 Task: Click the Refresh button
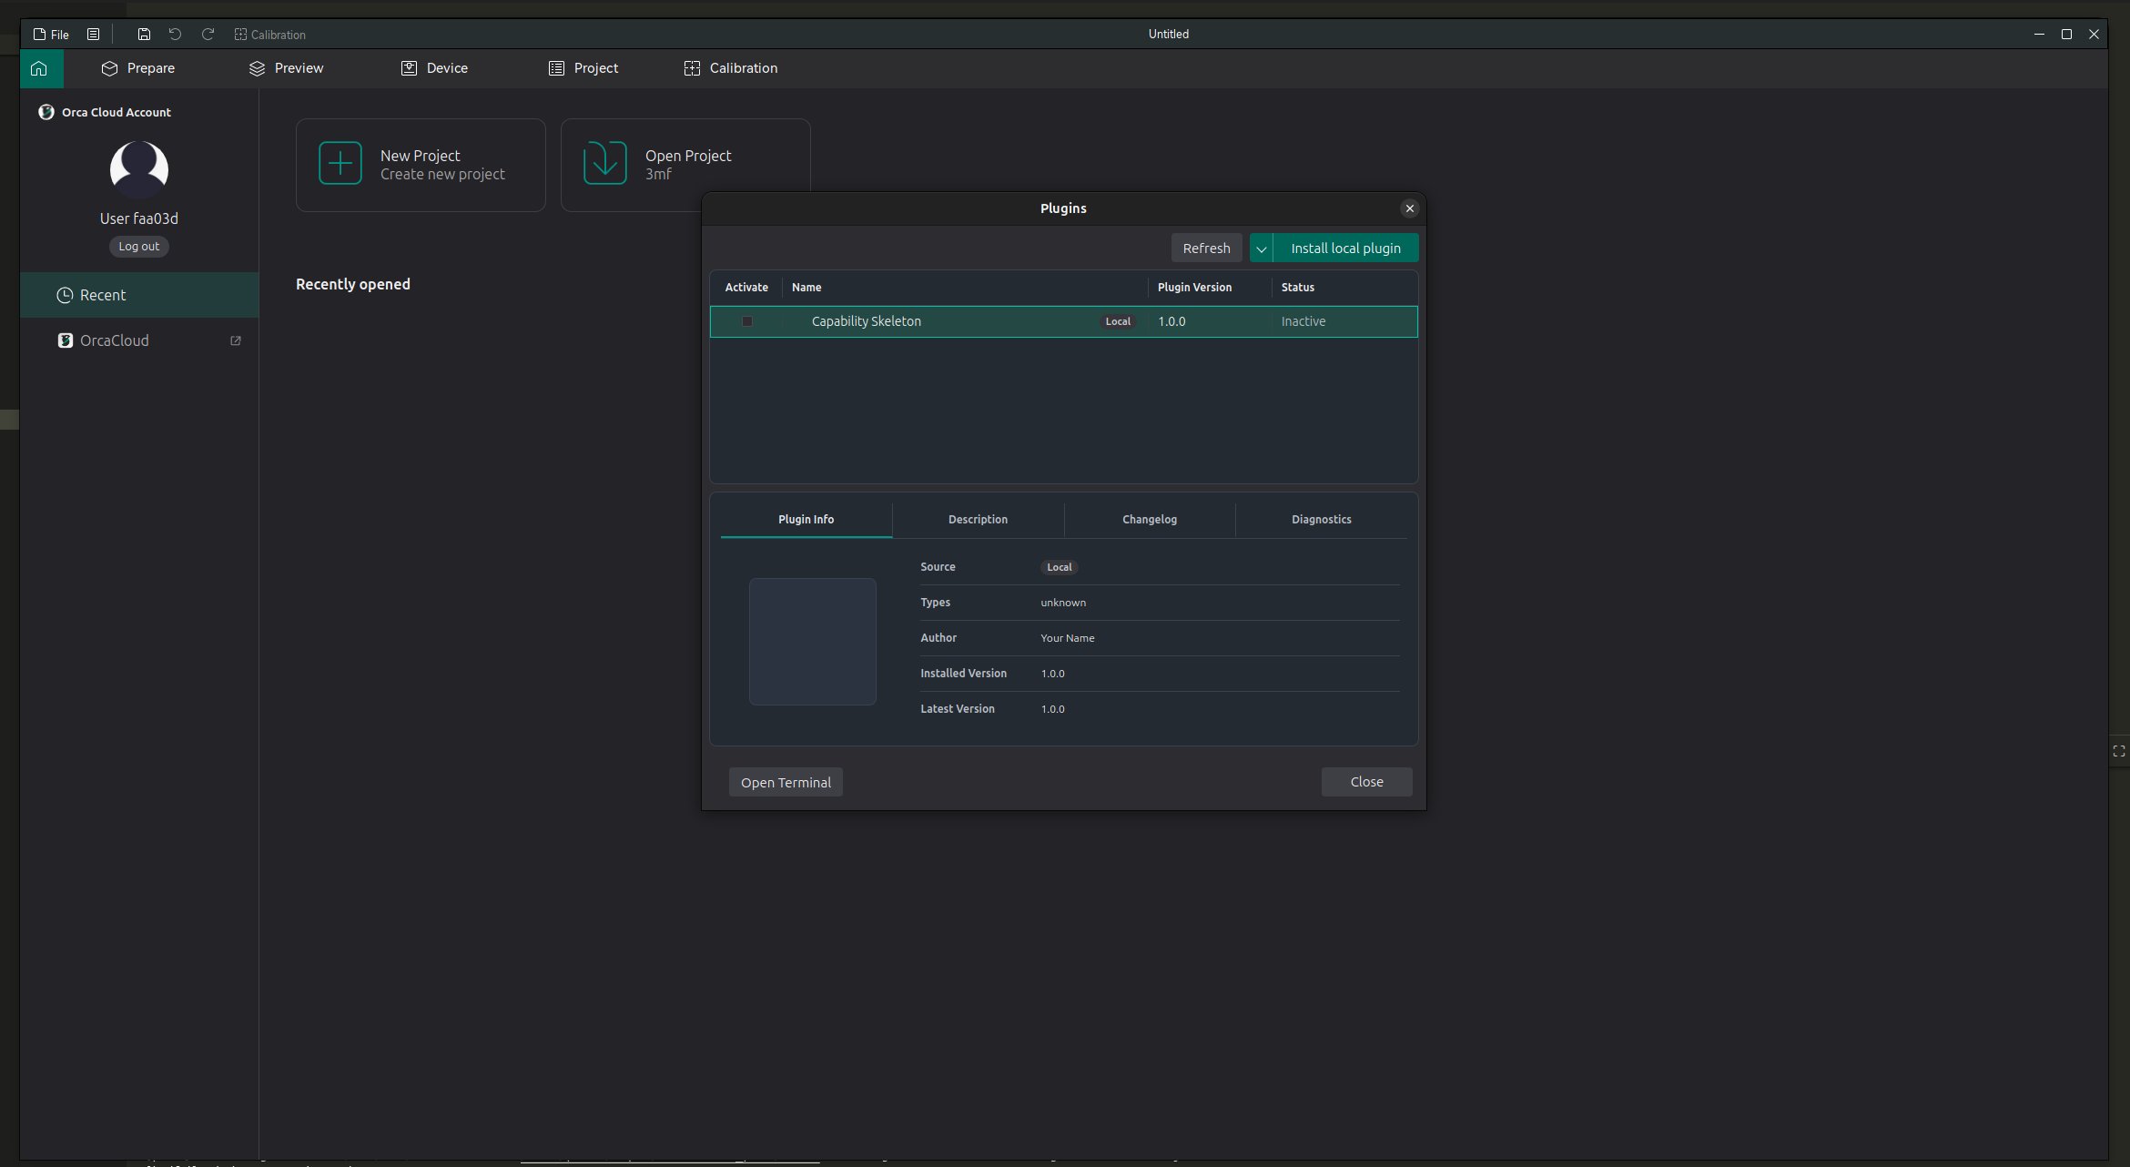click(x=1207, y=249)
